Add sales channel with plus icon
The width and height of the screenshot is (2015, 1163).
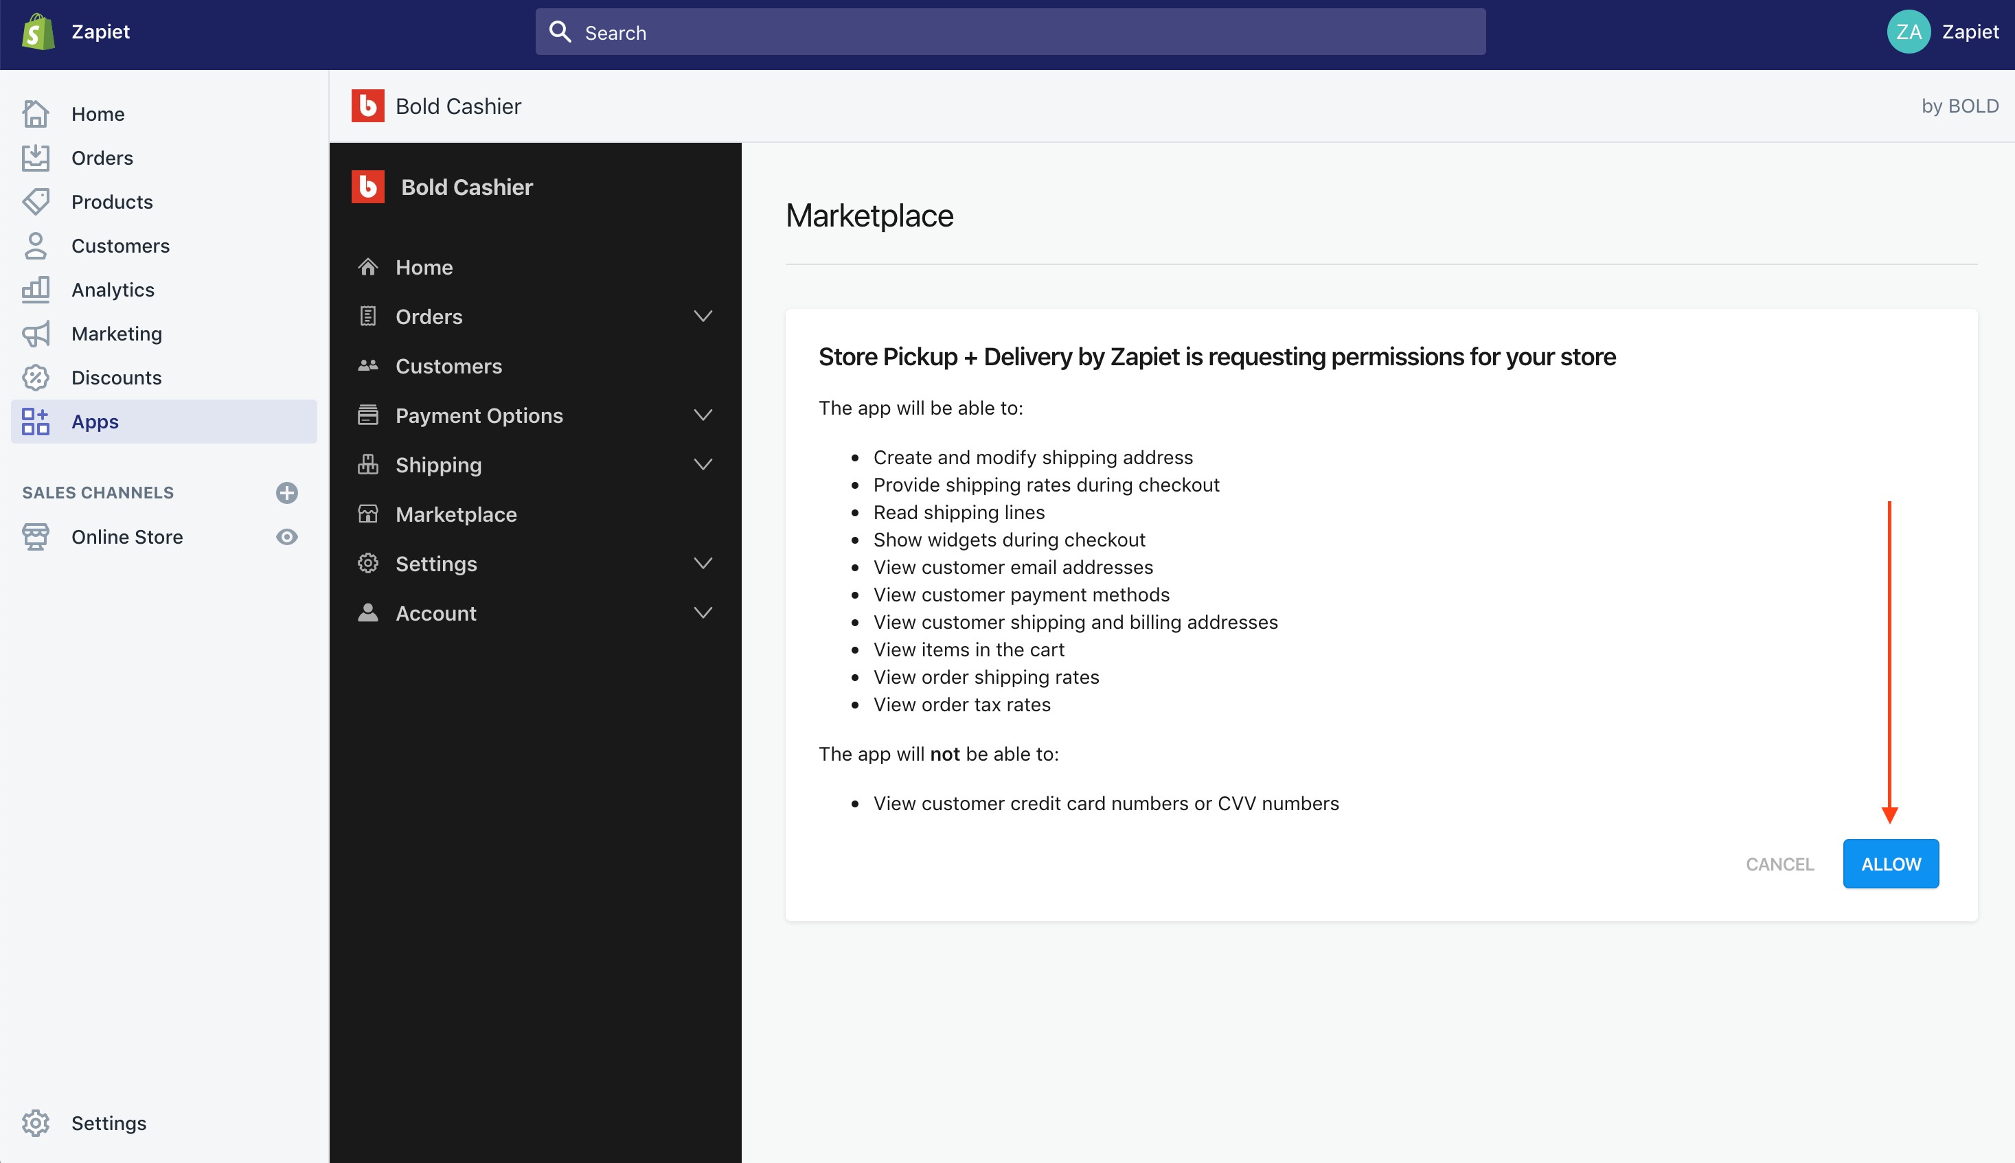coord(287,492)
